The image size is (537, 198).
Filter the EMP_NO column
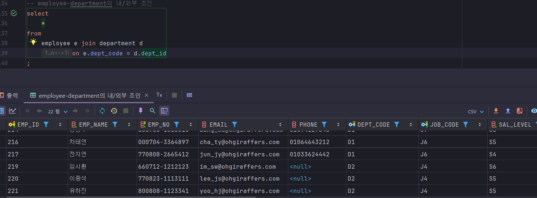(x=177, y=125)
